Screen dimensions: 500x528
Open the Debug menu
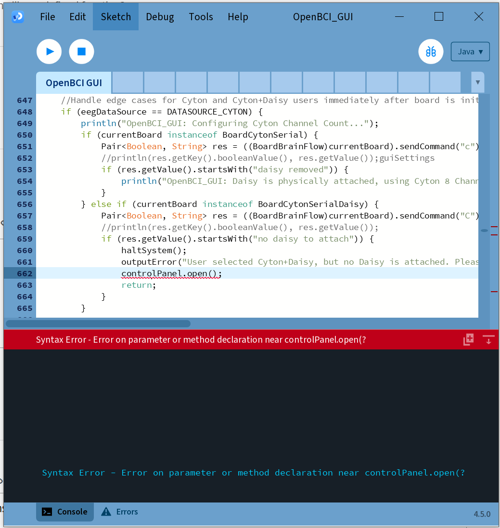tap(160, 17)
